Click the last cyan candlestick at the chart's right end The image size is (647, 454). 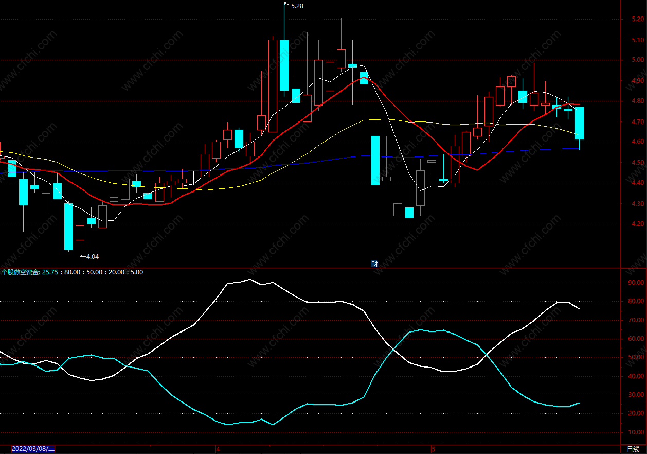click(579, 123)
